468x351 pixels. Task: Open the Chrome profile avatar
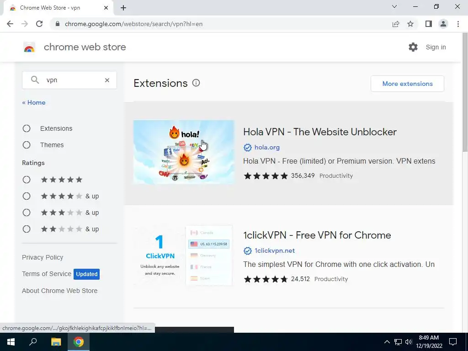click(443, 24)
